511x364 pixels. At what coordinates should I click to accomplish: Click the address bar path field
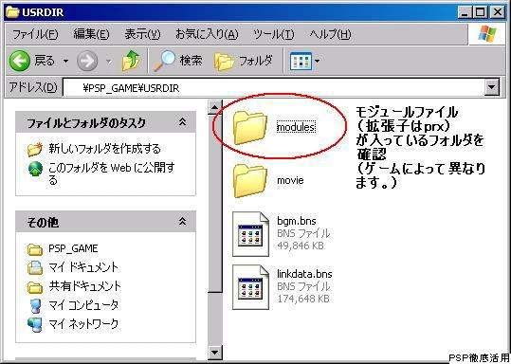(x=273, y=87)
